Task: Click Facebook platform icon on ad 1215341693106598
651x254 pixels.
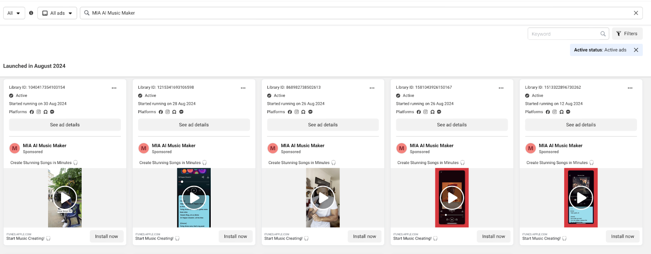Action: pyautogui.click(x=161, y=112)
